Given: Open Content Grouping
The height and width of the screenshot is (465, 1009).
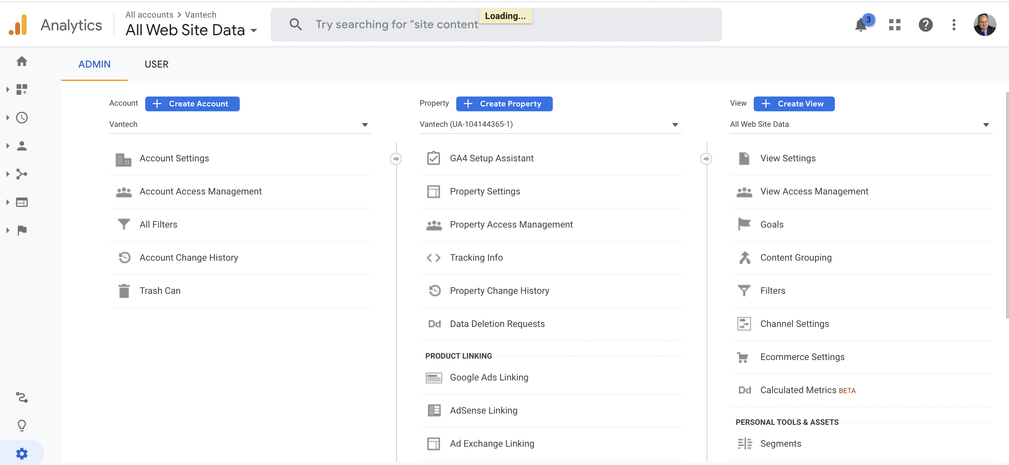Looking at the screenshot, I should pyautogui.click(x=862, y=258).
